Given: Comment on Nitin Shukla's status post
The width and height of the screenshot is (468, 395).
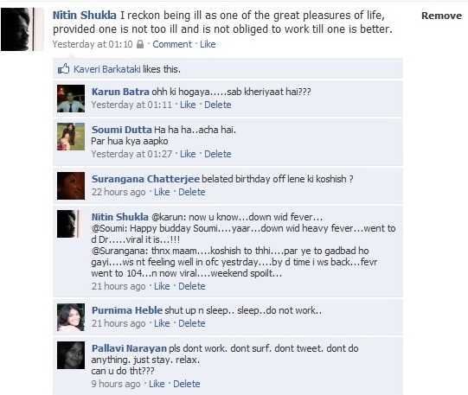Looking at the screenshot, I should (x=172, y=44).
